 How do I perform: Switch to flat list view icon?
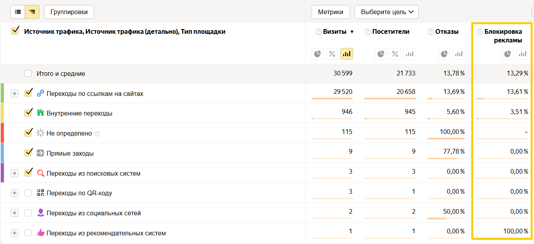[18, 12]
